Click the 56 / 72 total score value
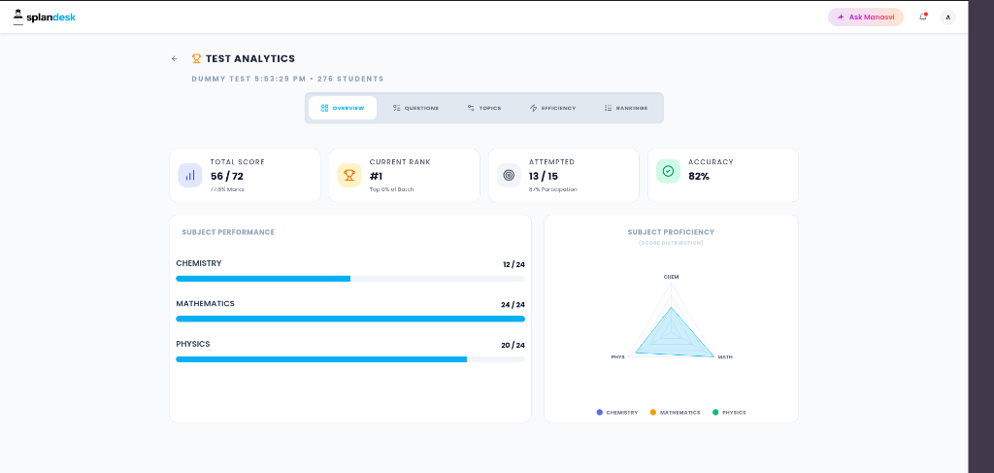Image resolution: width=994 pixels, height=473 pixels. pyautogui.click(x=227, y=176)
